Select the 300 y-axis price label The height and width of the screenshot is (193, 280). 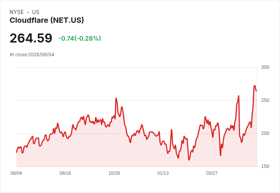tap(265, 67)
